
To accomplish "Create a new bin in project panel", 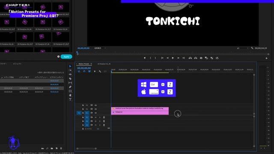I will click(x=52, y=148).
